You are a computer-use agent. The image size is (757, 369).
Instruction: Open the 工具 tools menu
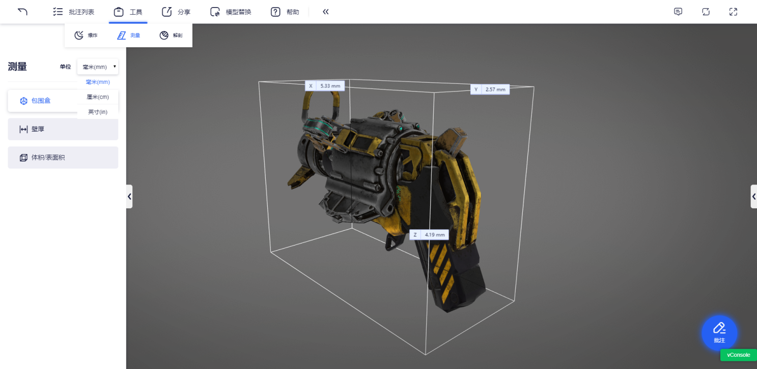[128, 12]
